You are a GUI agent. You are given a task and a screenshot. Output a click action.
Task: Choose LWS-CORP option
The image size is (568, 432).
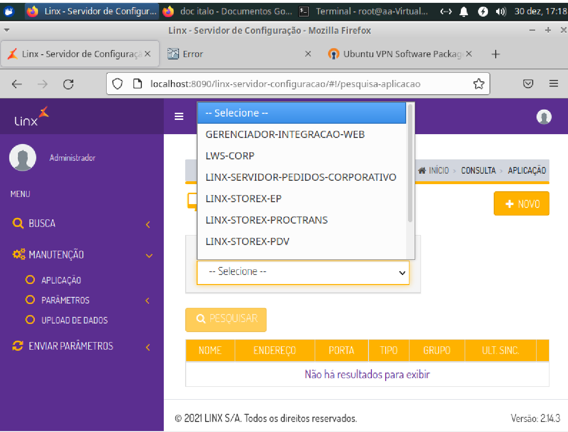coord(302,156)
